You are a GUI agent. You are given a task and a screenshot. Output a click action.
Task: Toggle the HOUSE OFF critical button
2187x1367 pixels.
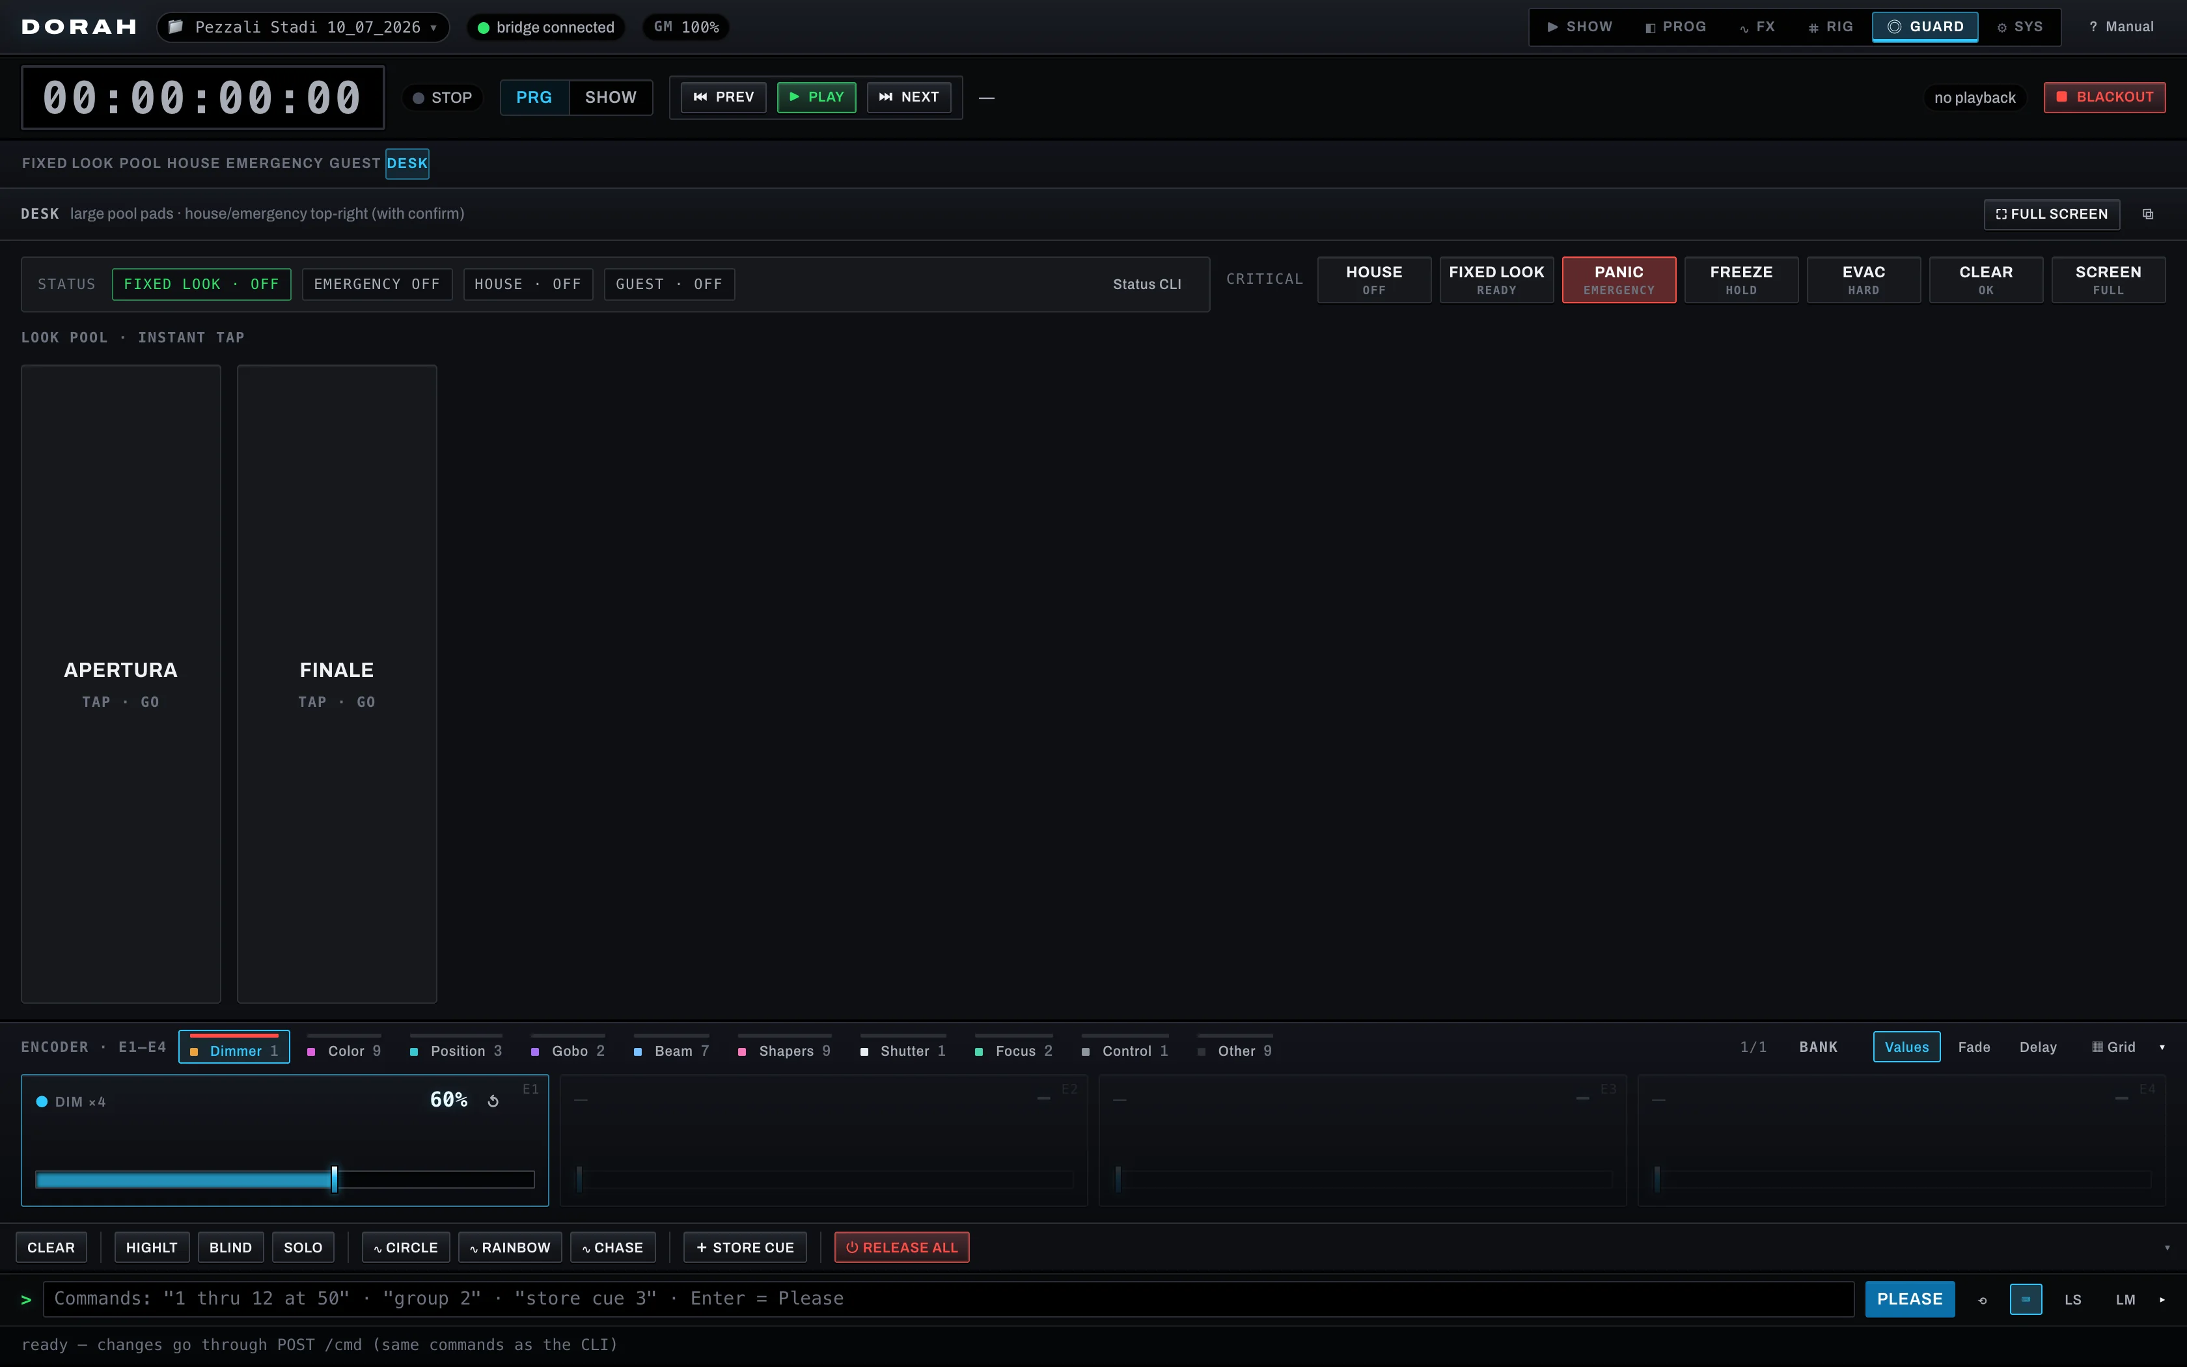tap(1373, 279)
